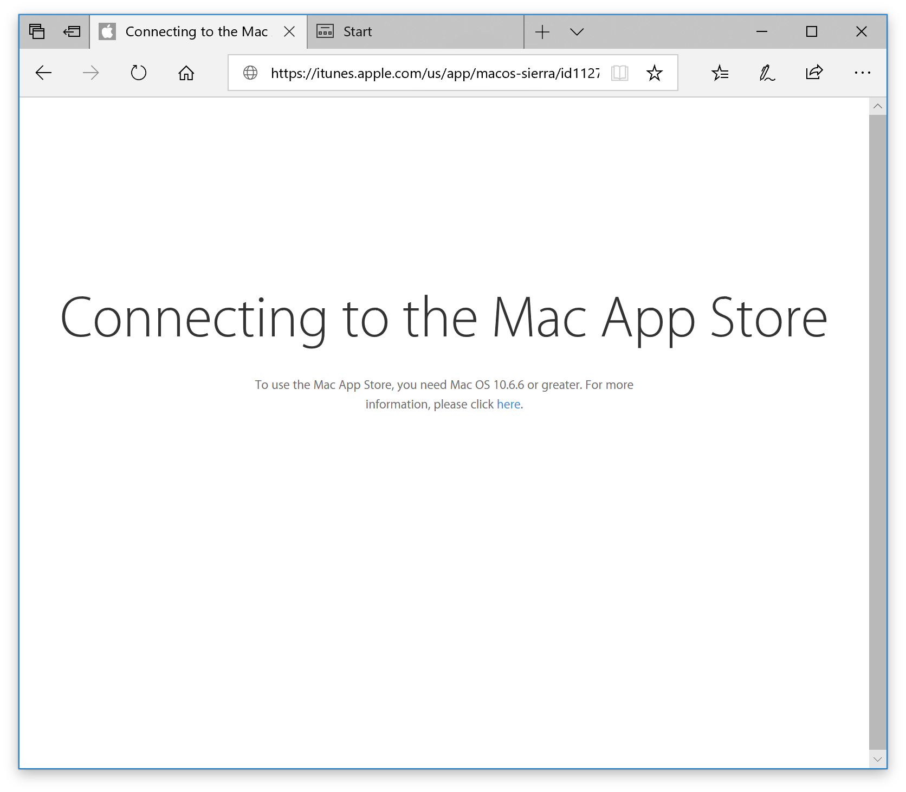Open the tabs you've set aside
The height and width of the screenshot is (792, 906).
[37, 31]
